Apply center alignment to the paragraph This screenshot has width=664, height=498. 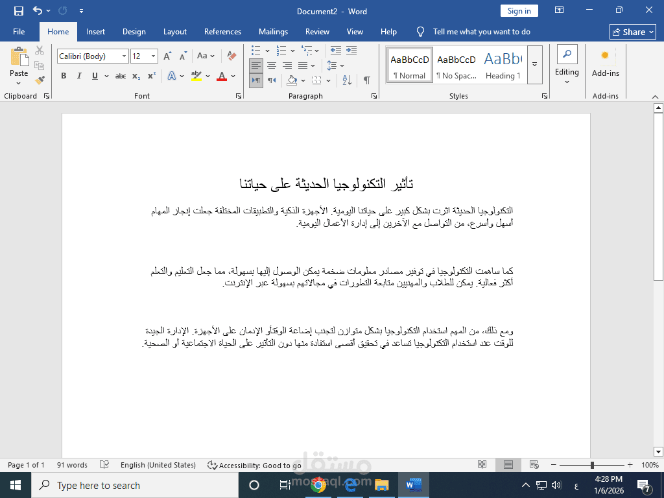[272, 65]
